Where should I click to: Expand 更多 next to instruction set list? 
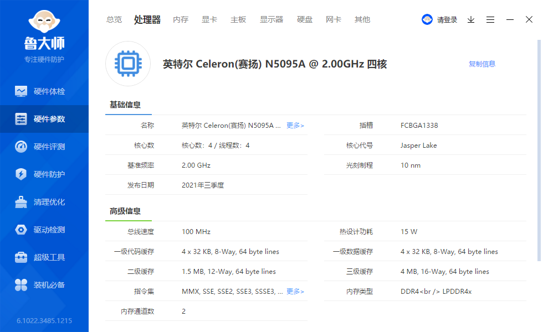coord(295,292)
